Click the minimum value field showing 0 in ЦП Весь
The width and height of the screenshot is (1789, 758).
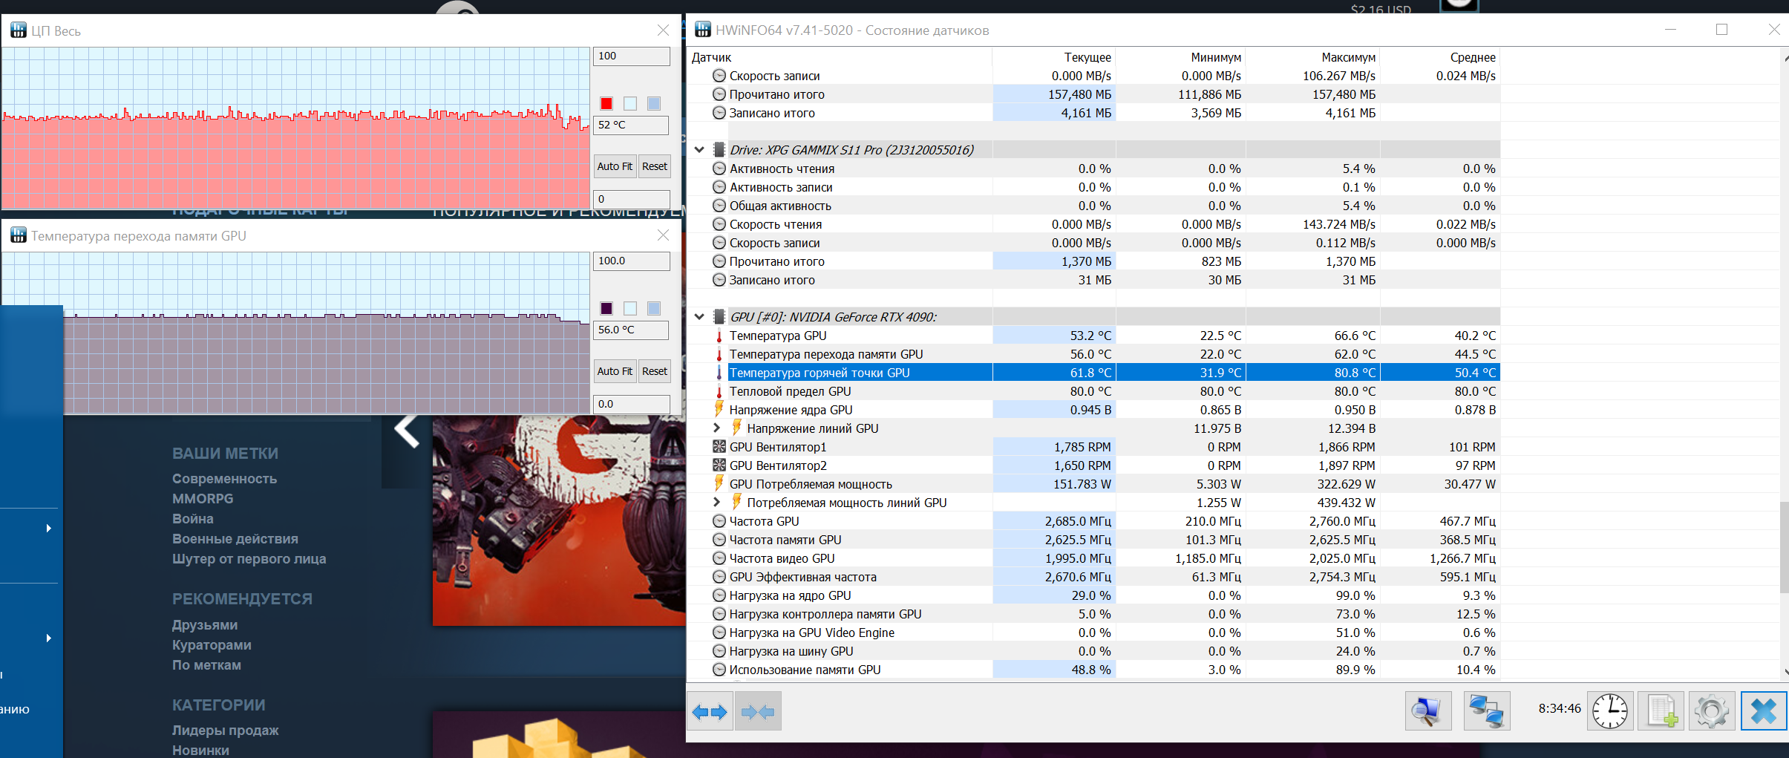point(631,199)
